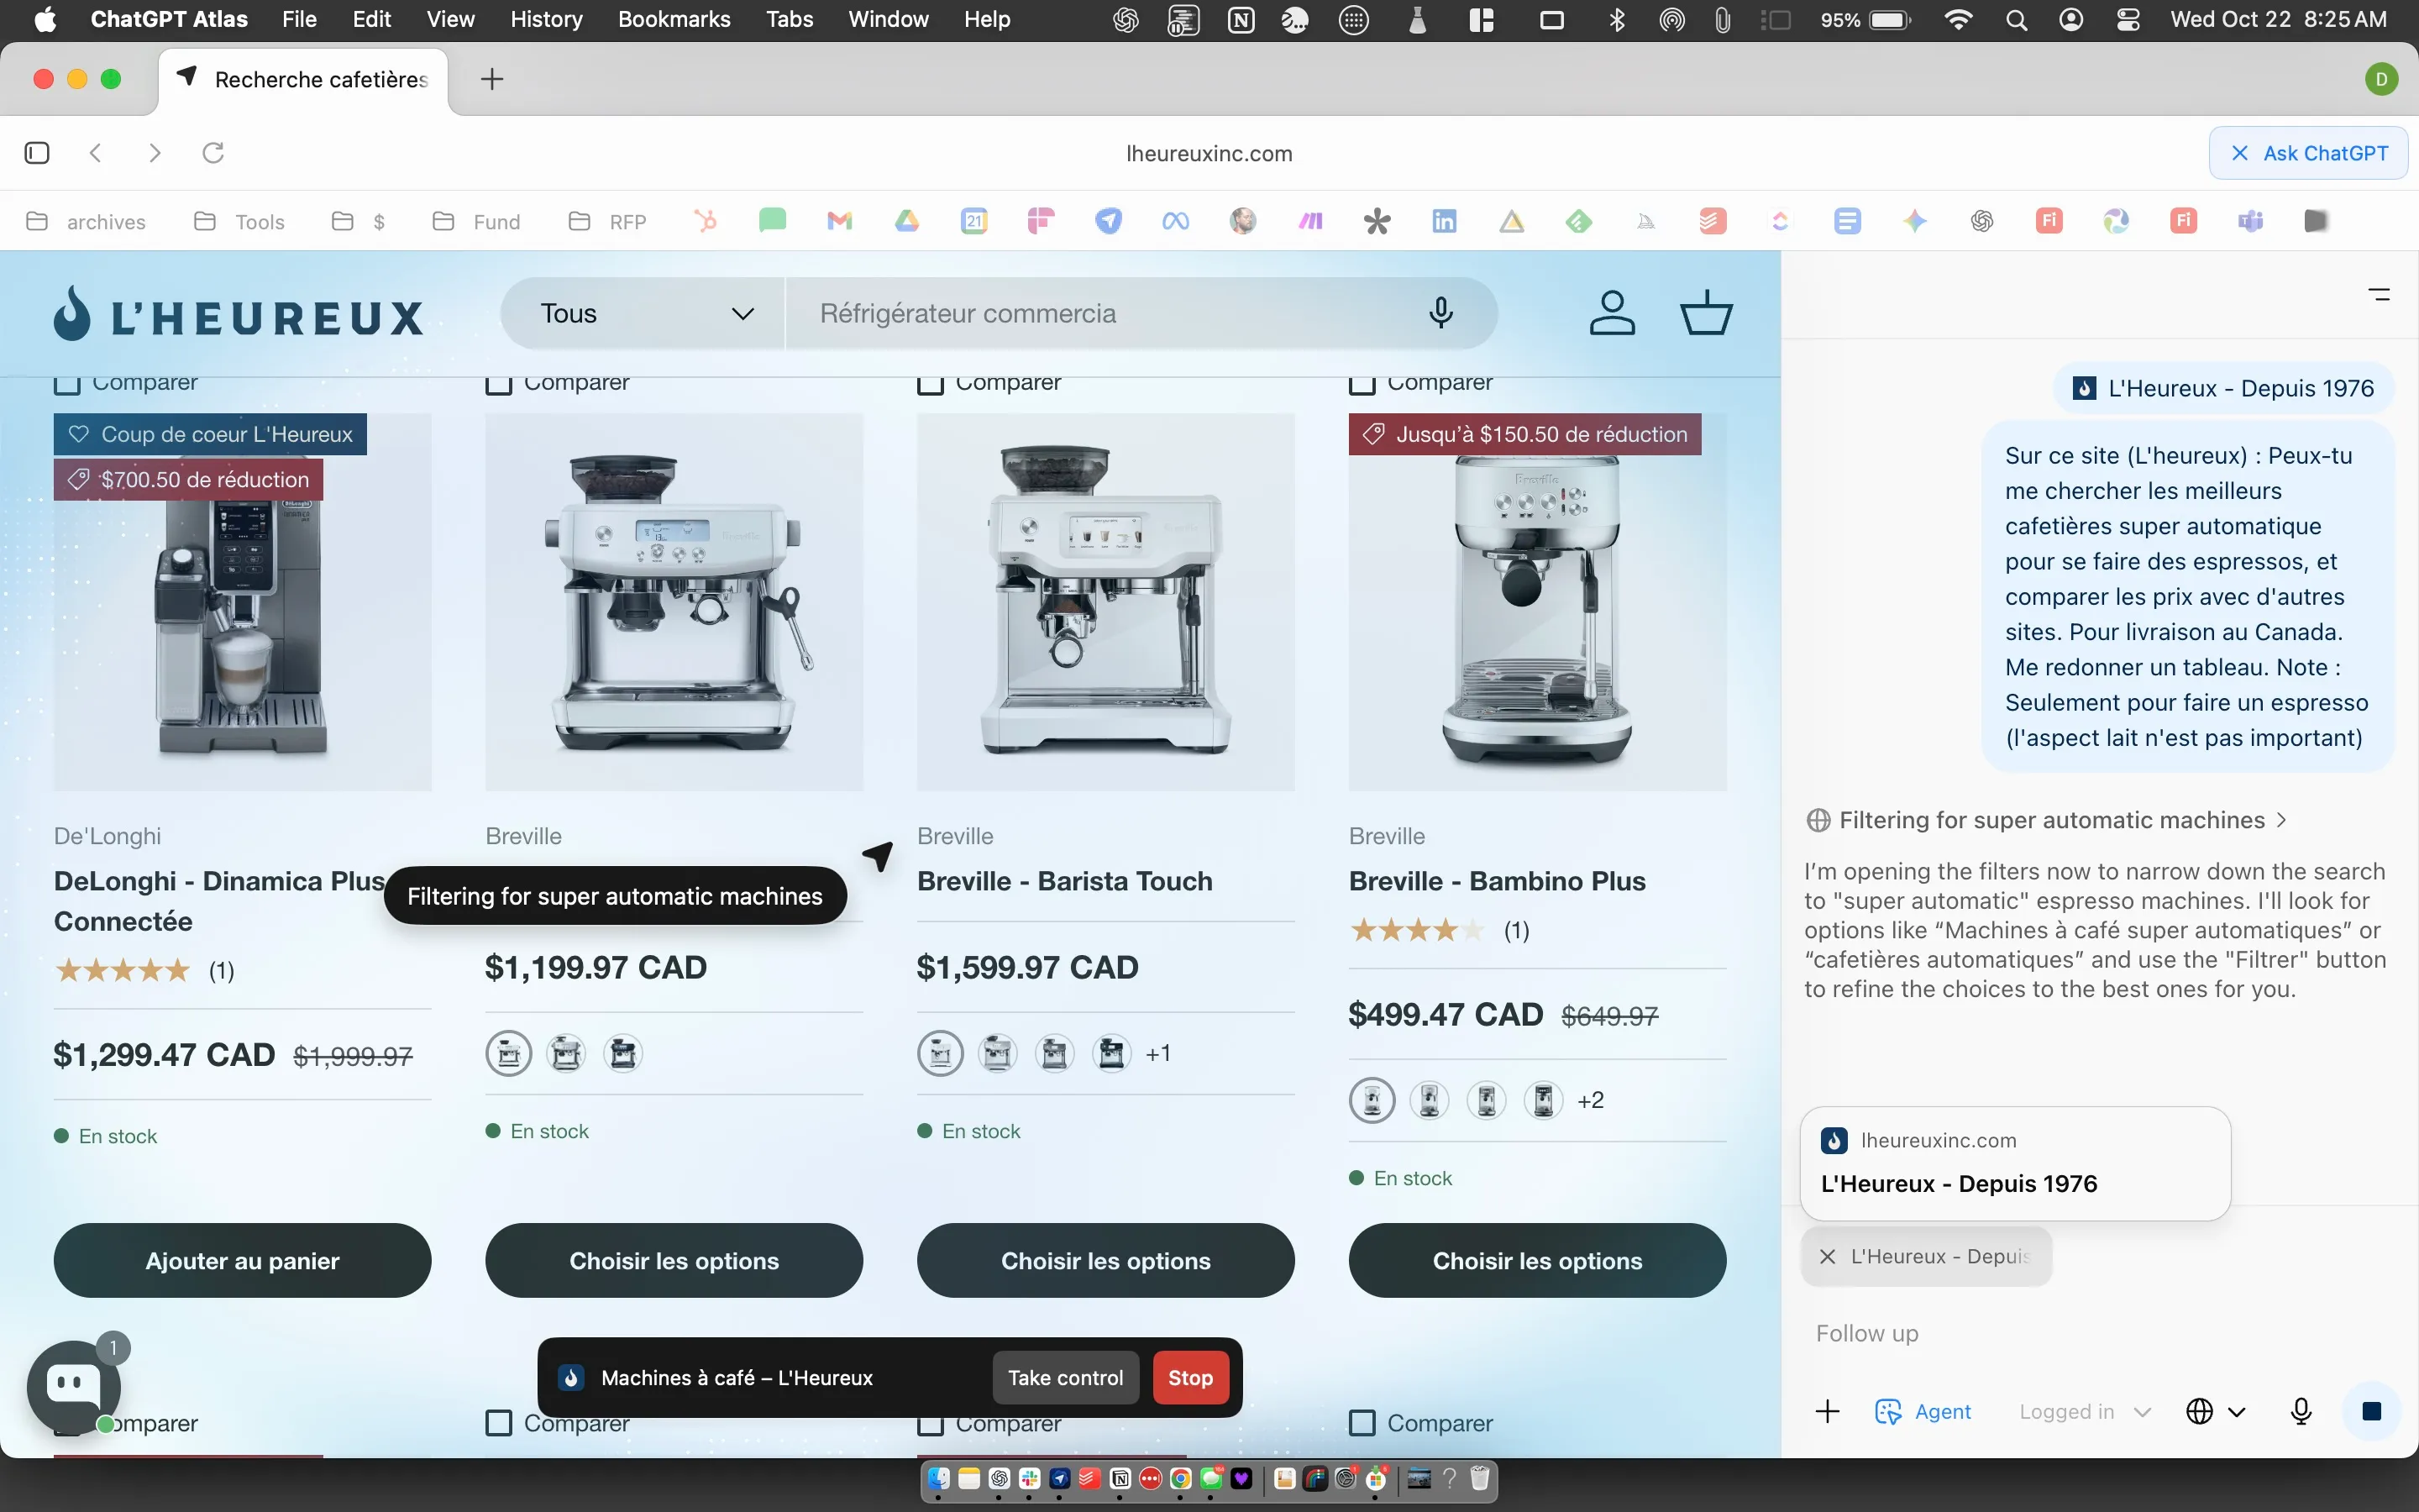Open the Fund bookmarks folder

pos(477,221)
